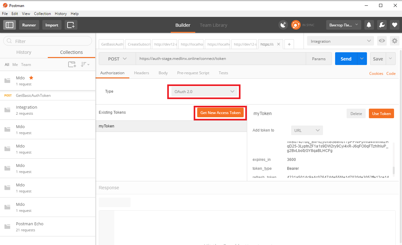The height and width of the screenshot is (245, 402).
Task: Open a new window icon
Action: 71,25
